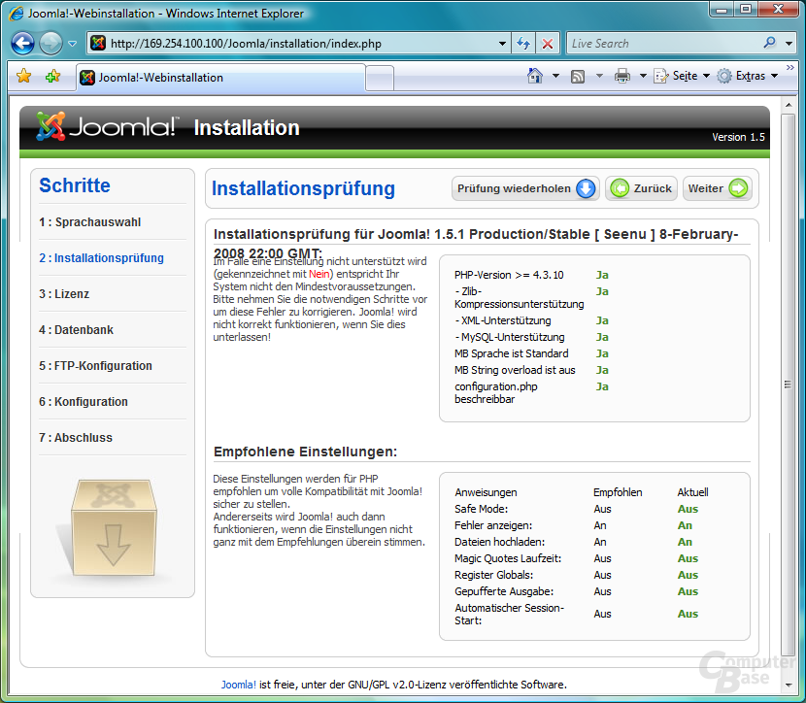Expand the Home button dropdown arrow
Viewport: 806px width, 703px height.
(x=555, y=76)
